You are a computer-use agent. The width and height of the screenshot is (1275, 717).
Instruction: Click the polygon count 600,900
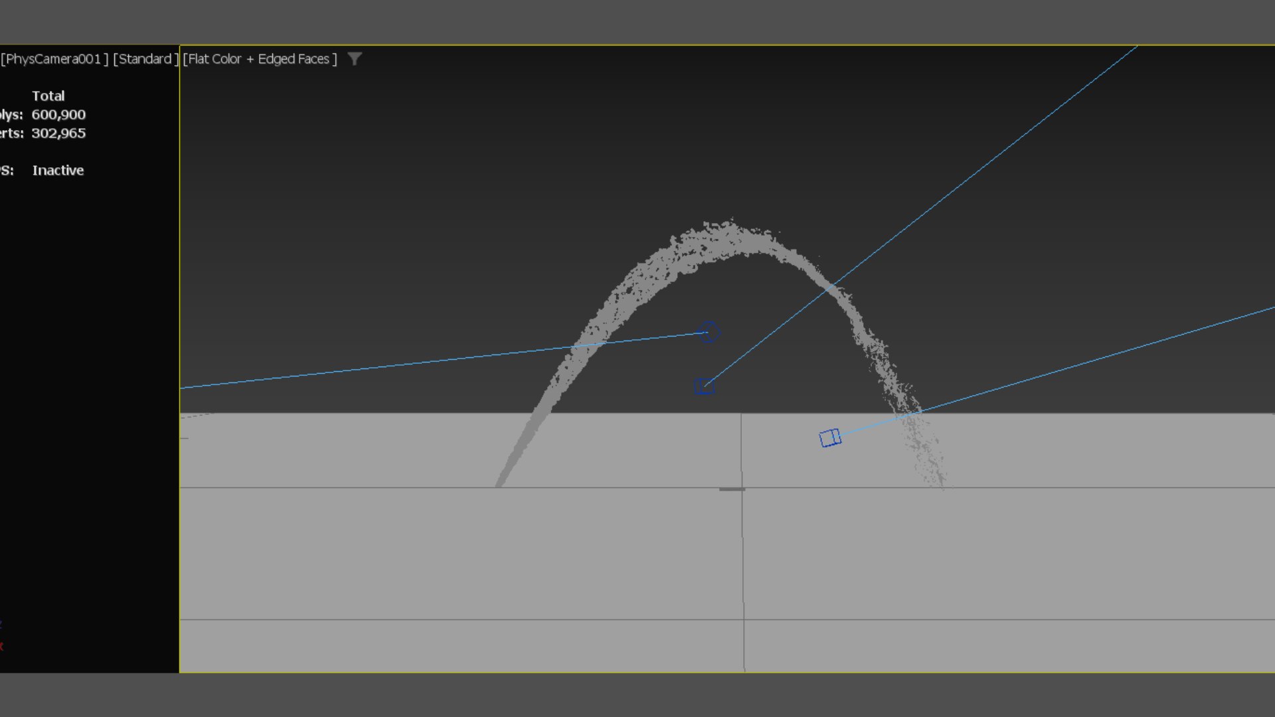pos(58,114)
